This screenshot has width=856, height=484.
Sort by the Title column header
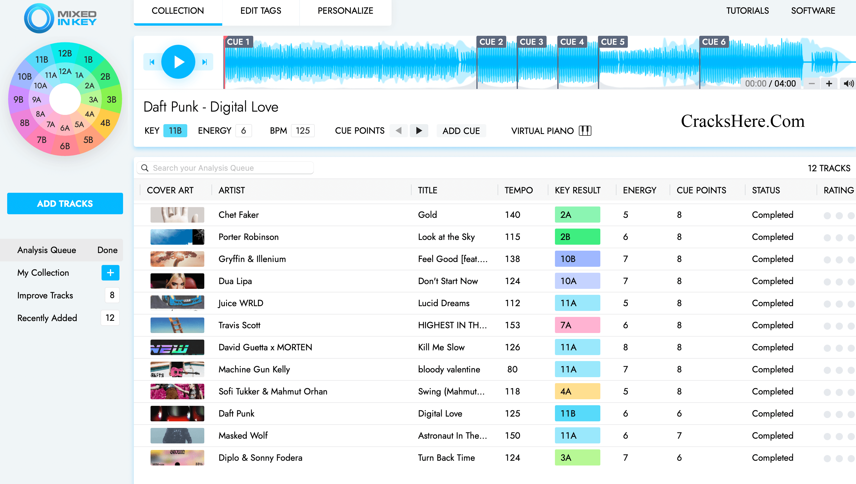(x=427, y=190)
